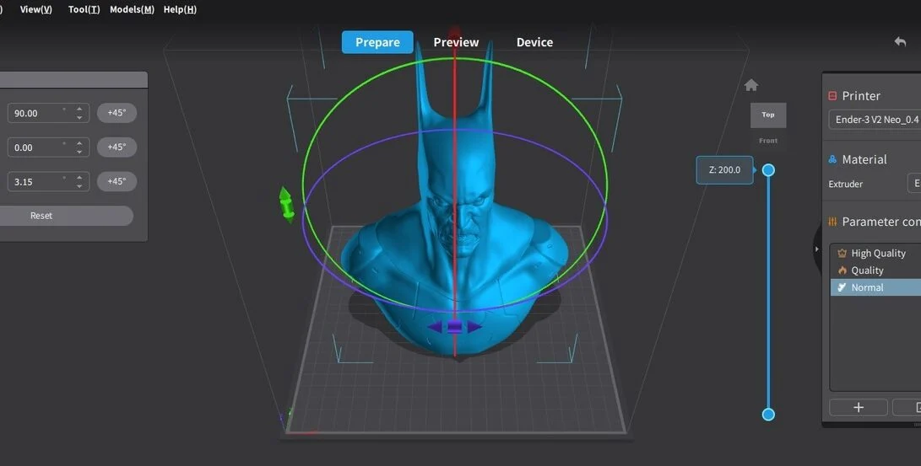Click the blue double-arrow rotation handle
This screenshot has width=921, height=466.
[x=454, y=327]
